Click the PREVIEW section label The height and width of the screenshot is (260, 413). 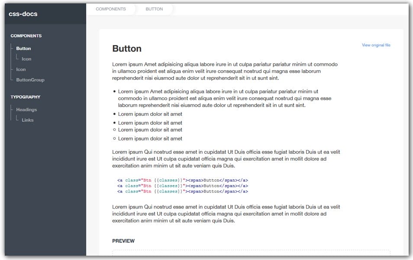(123, 240)
